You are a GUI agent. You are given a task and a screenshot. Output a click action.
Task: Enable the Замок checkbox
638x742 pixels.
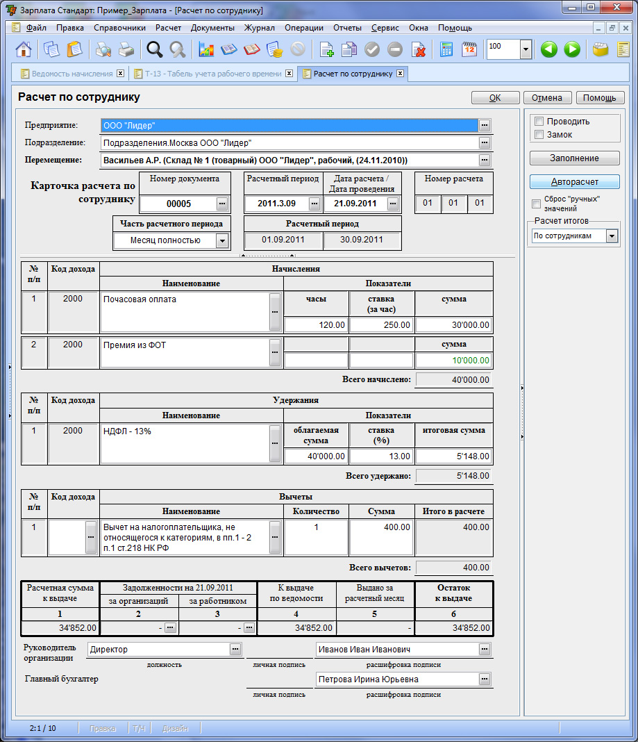point(539,134)
